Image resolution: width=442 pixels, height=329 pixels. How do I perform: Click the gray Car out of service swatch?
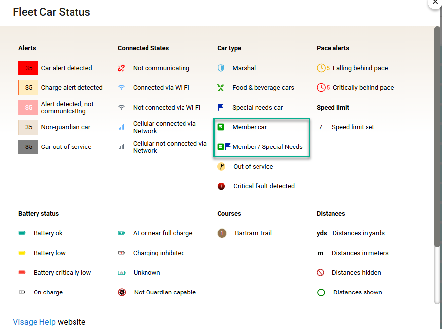pyautogui.click(x=28, y=147)
